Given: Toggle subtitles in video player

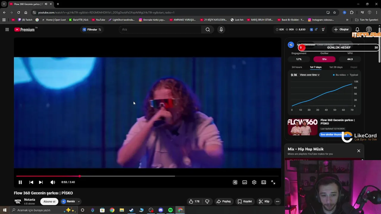Looking at the screenshot, I should click(245, 182).
